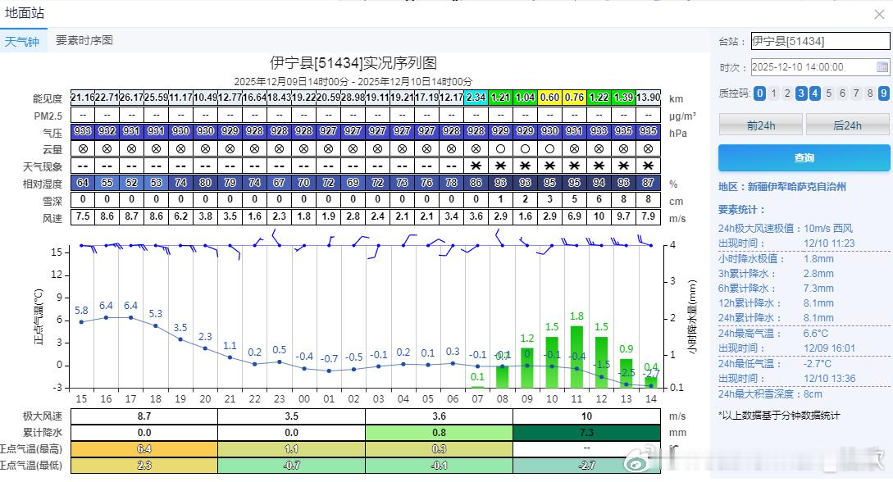This screenshot has height=482, width=893.
Task: Click the 5.8 temperature label on chart
Action: pyautogui.click(x=81, y=310)
